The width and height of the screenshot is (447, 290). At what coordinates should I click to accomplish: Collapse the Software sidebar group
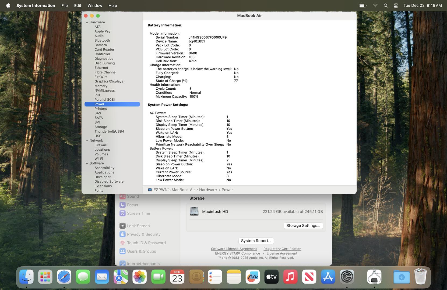click(87, 163)
